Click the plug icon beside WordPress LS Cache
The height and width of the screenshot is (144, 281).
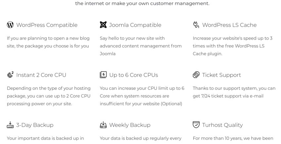pos(196,25)
